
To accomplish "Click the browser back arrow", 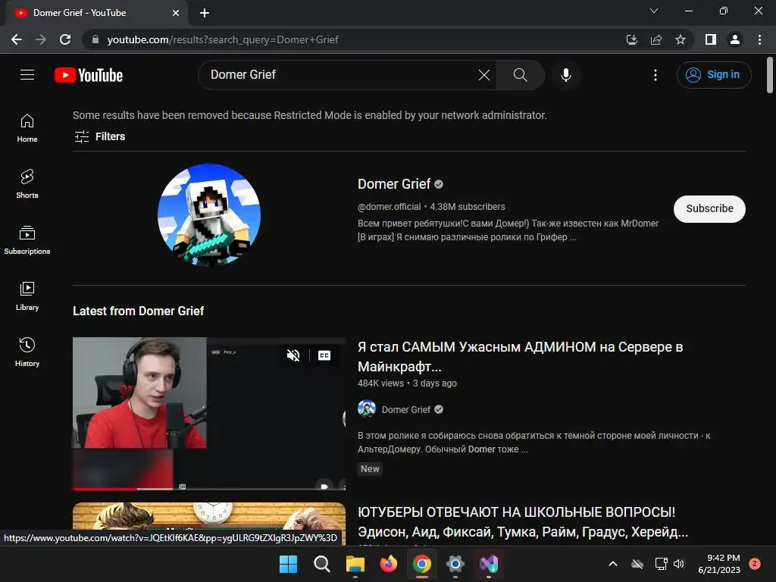I will click(x=17, y=39).
